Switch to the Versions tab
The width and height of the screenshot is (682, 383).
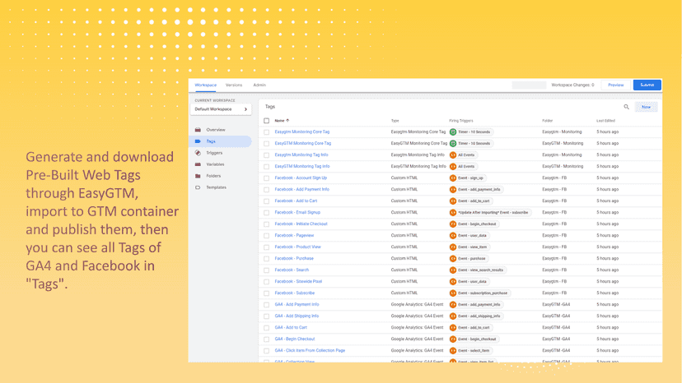pyautogui.click(x=234, y=85)
